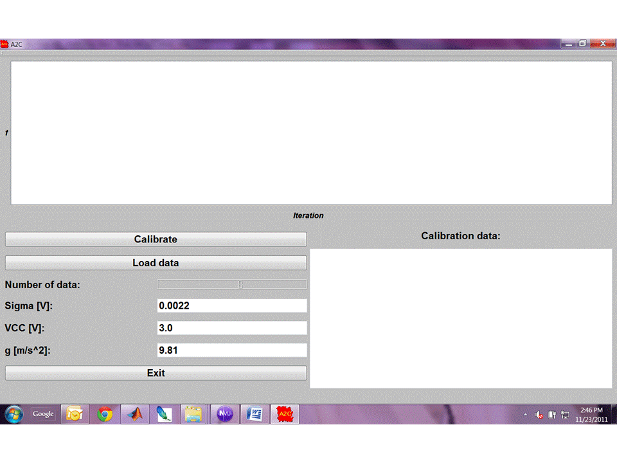Launch the NVU taskbar icon
Viewport: 617px width, 463px height.
(x=225, y=414)
